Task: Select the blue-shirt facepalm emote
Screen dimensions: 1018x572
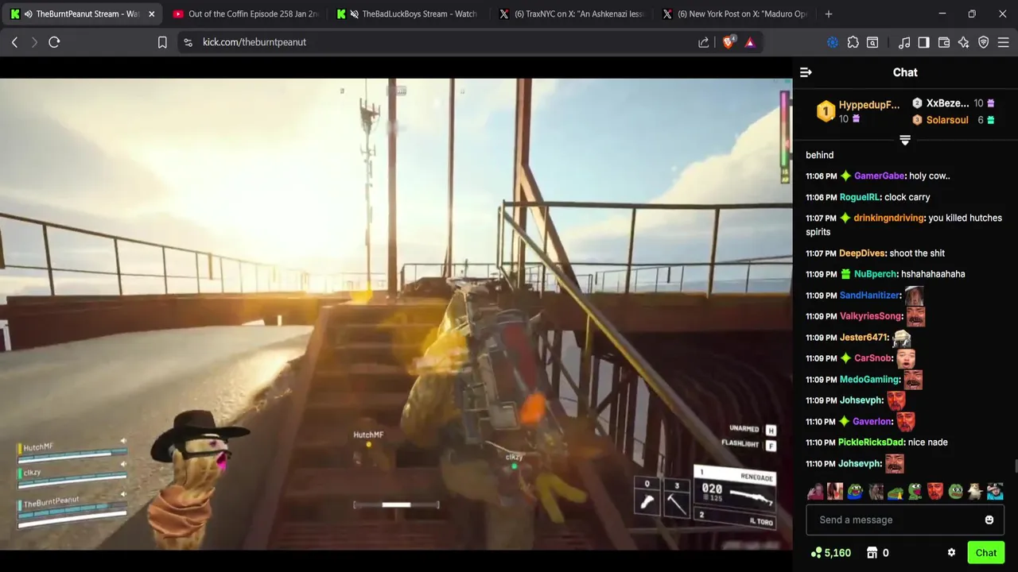Action: pyautogui.click(x=995, y=492)
